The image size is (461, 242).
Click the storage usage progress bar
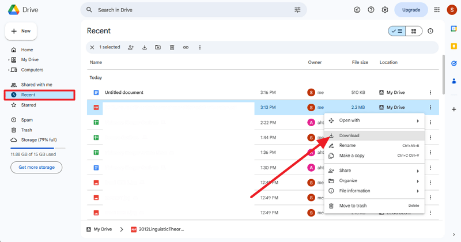tap(37, 148)
